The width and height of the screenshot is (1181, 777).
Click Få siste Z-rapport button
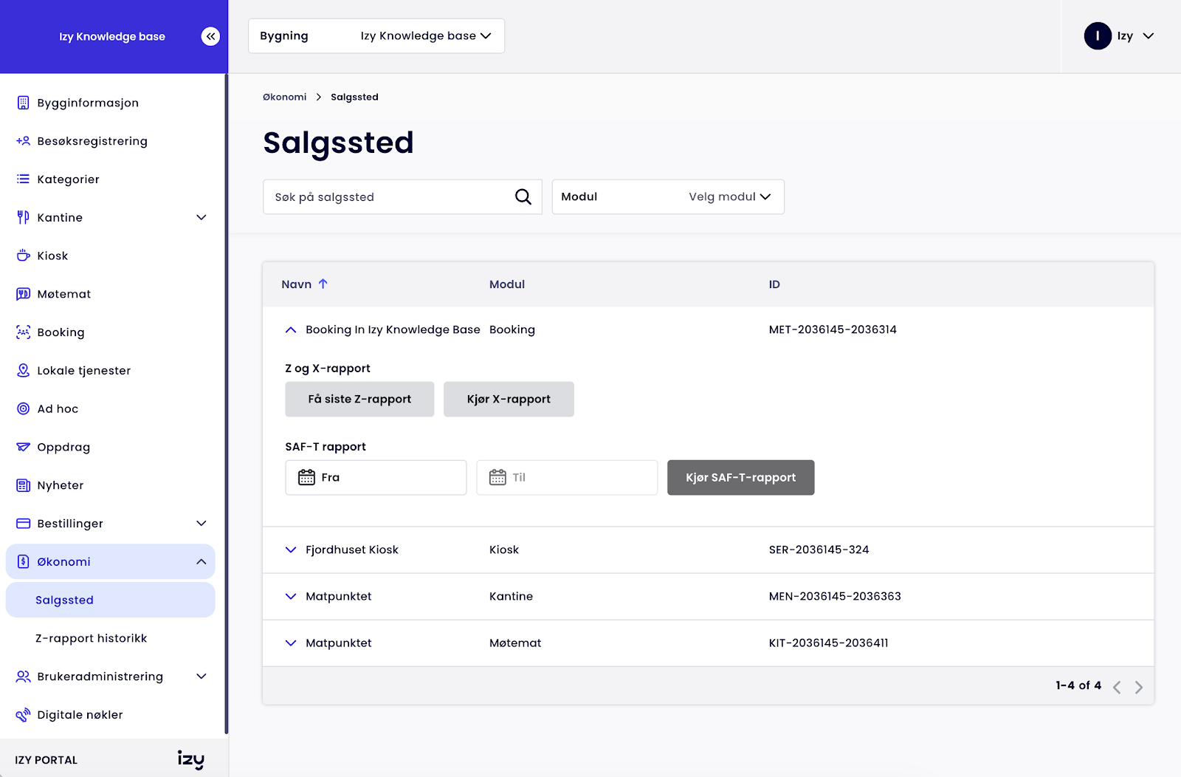(359, 399)
